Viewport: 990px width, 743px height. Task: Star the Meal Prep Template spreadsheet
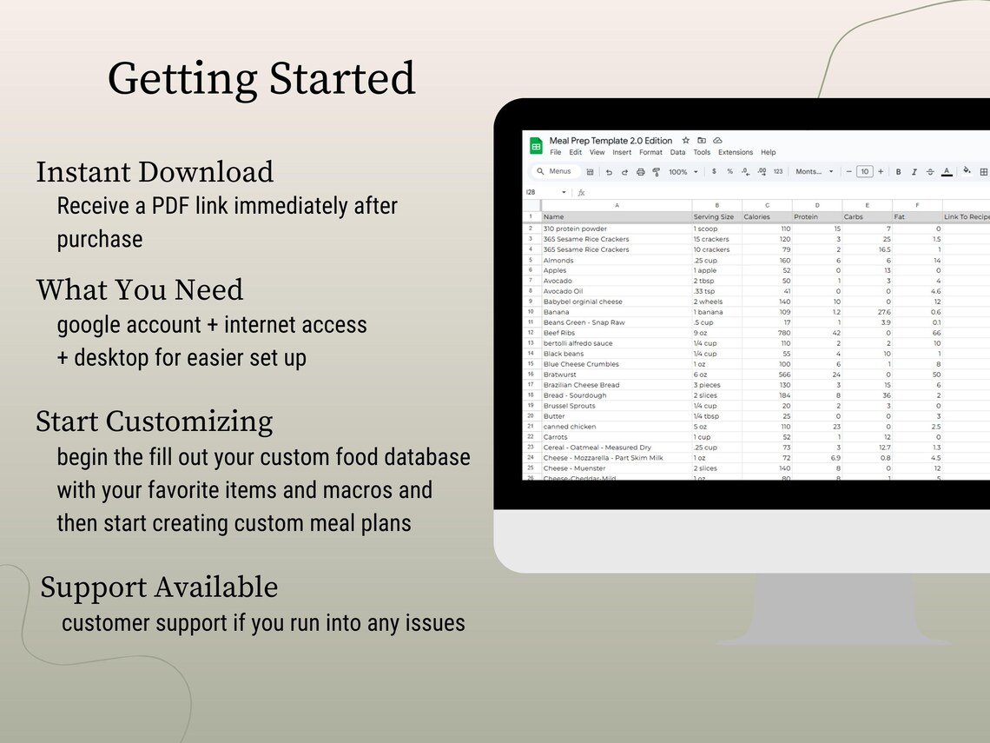click(x=684, y=140)
